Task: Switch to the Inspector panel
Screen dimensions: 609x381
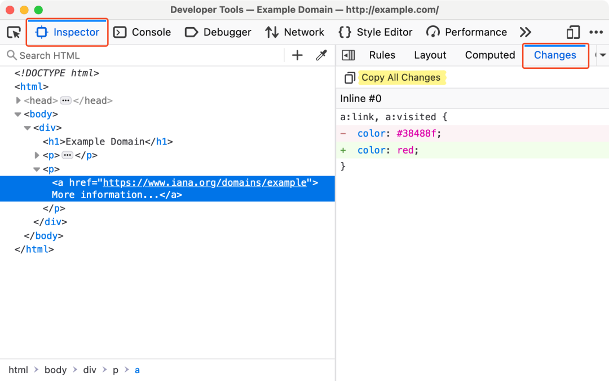Action: pyautogui.click(x=67, y=32)
